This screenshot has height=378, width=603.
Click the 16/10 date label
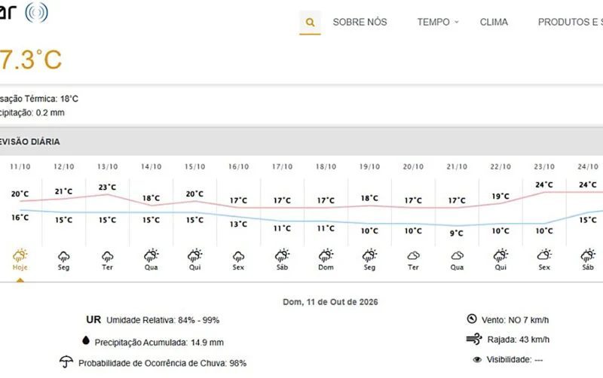point(238,166)
